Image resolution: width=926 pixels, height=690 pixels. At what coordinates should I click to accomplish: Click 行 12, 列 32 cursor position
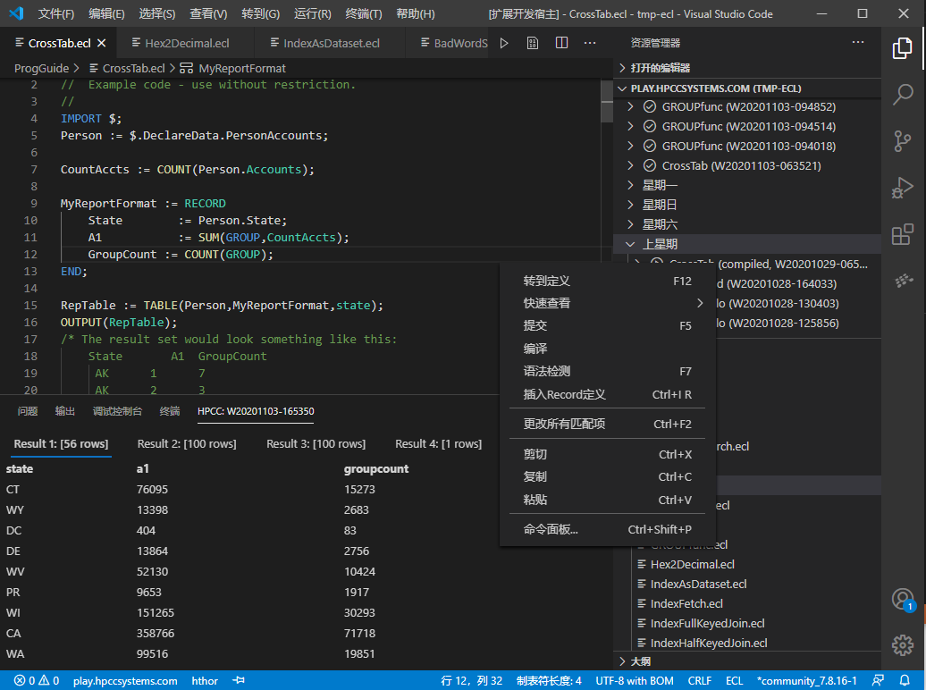tap(471, 680)
